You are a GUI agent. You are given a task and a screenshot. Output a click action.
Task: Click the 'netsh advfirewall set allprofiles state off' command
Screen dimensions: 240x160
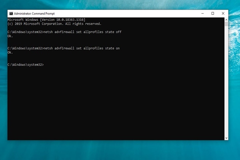[x=83, y=32]
